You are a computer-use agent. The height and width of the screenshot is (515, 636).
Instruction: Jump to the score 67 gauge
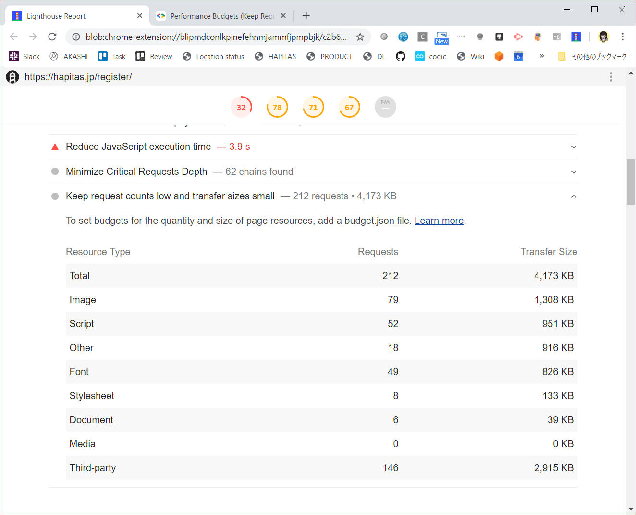[x=349, y=107]
